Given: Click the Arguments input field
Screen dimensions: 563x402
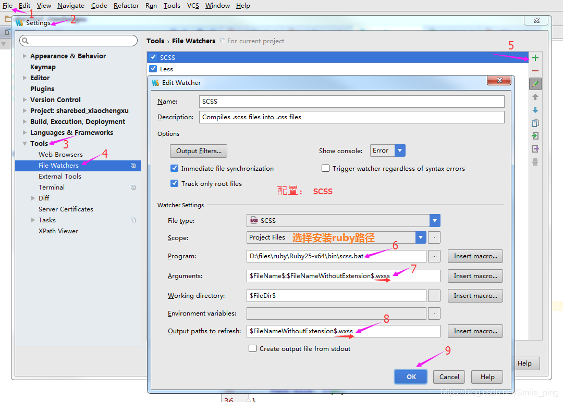Looking at the screenshot, I should point(343,276).
